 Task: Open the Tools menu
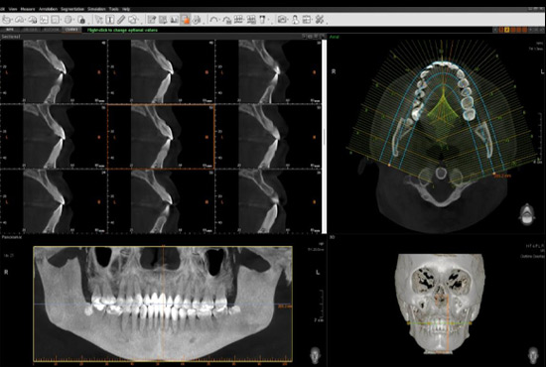(113, 9)
